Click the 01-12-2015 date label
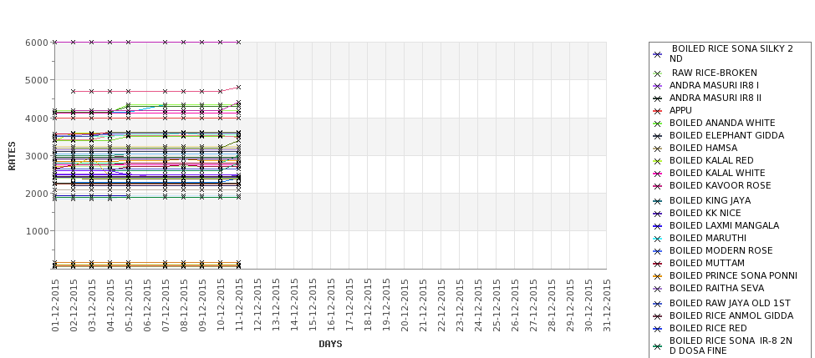The width and height of the screenshot is (815, 358). pos(55,305)
